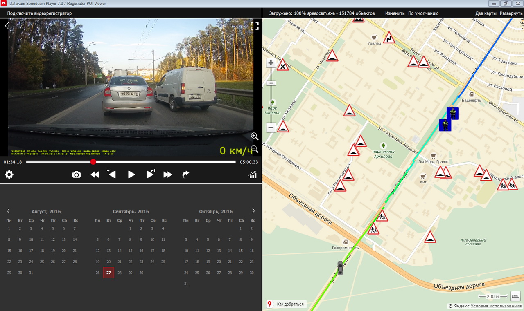The image size is (524, 311).
Task: Step one frame forward
Action: (150, 174)
